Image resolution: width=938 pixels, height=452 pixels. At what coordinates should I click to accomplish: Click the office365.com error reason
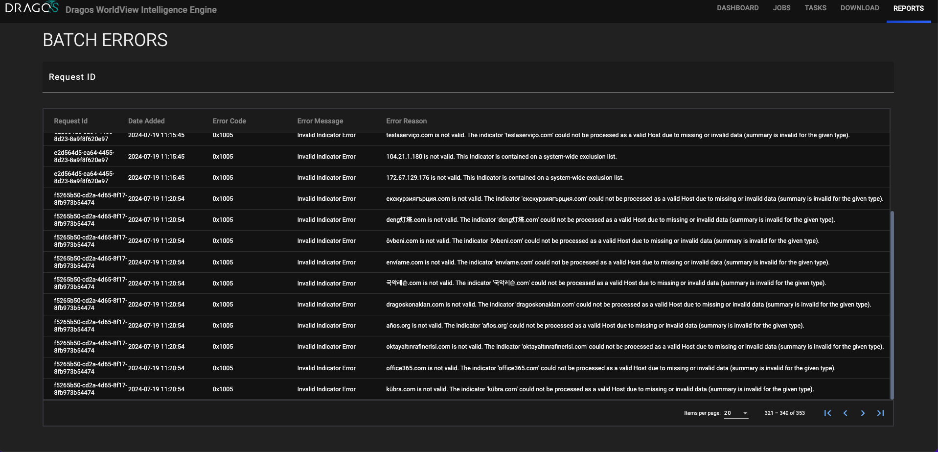(x=611, y=368)
